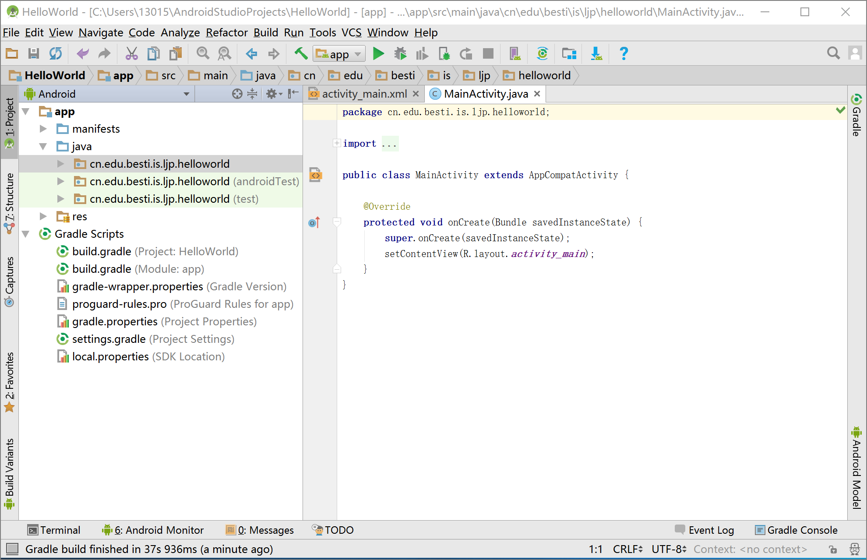The height and width of the screenshot is (560, 867).
Task: Click the Cut scissors icon
Action: click(131, 54)
